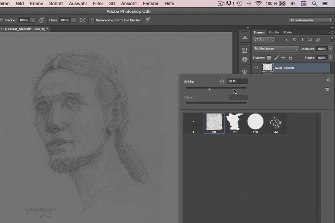Filter layers by text type icon

coord(302,40)
